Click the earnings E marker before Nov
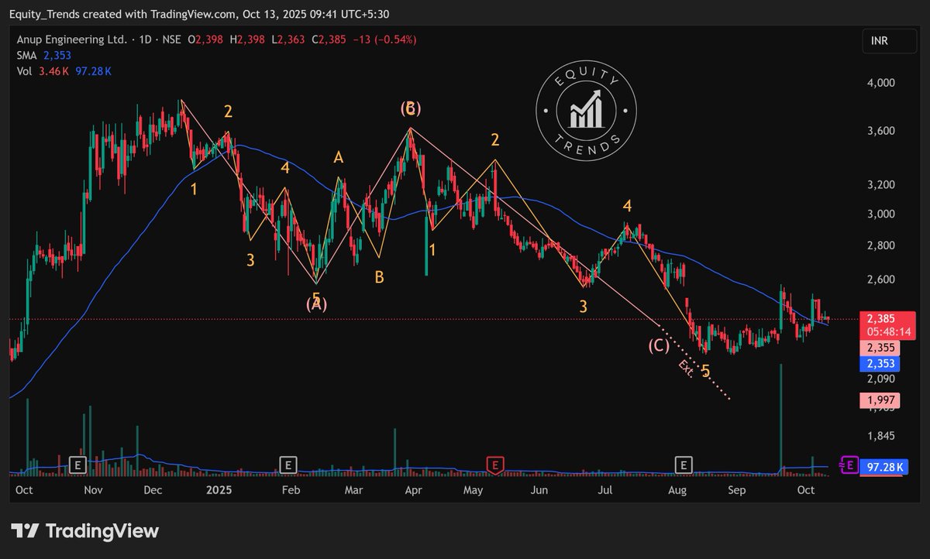Image resolution: width=930 pixels, height=559 pixels. click(x=77, y=465)
